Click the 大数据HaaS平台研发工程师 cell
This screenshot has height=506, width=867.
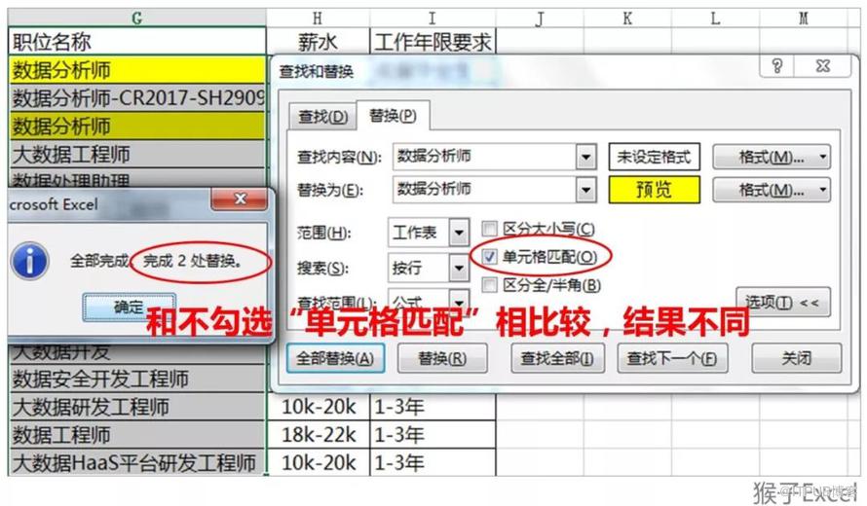coord(137,463)
